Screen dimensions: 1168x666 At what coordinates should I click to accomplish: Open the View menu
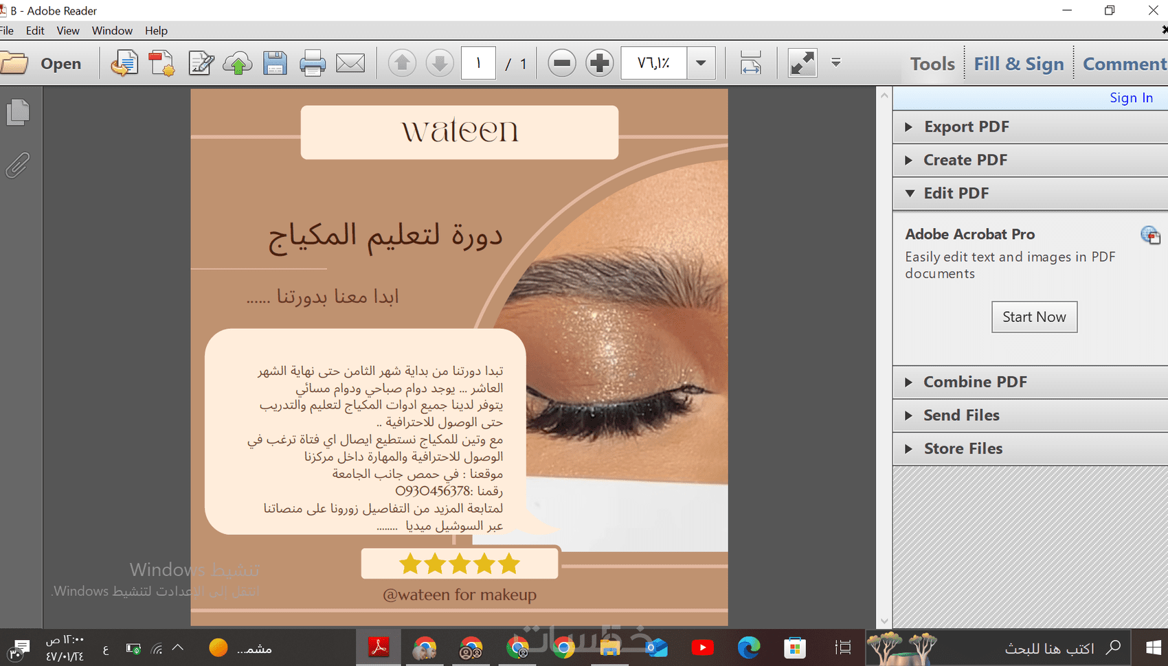pos(68,31)
